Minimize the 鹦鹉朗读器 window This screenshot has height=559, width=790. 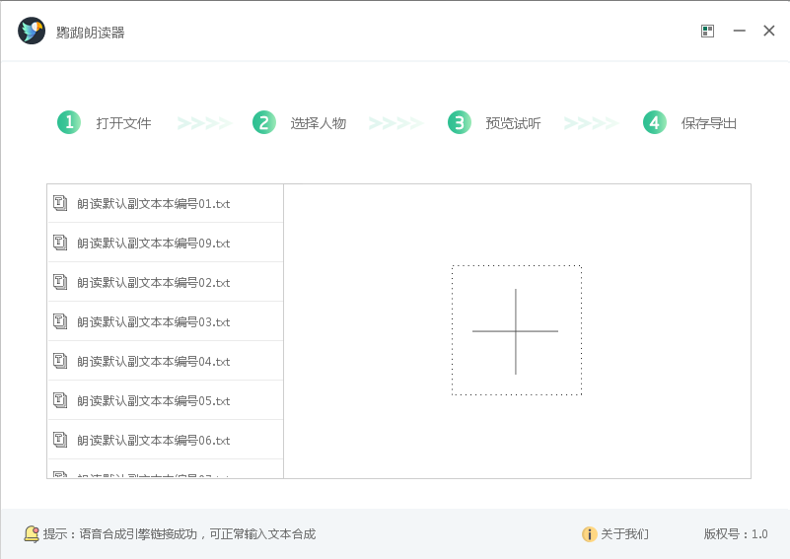(x=739, y=32)
